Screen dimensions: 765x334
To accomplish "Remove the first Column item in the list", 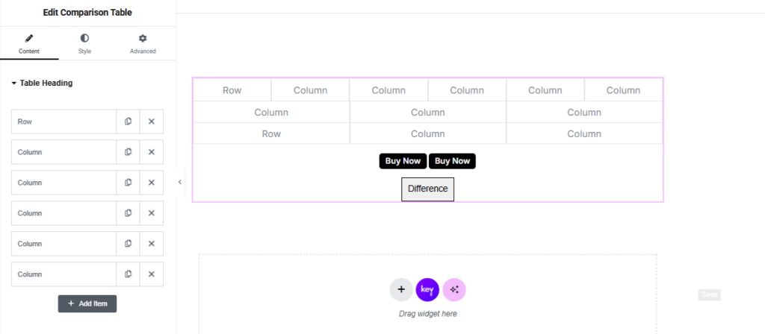I will click(x=151, y=152).
